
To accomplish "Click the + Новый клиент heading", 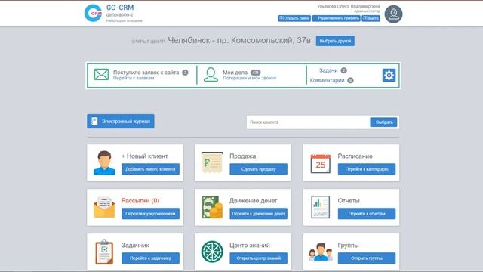I will pos(144,156).
